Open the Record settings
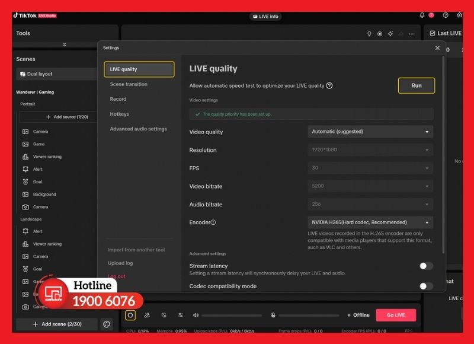The image size is (474, 344). (x=118, y=99)
